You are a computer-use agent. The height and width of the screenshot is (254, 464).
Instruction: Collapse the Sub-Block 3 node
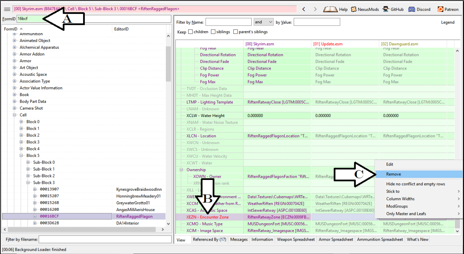28,183
